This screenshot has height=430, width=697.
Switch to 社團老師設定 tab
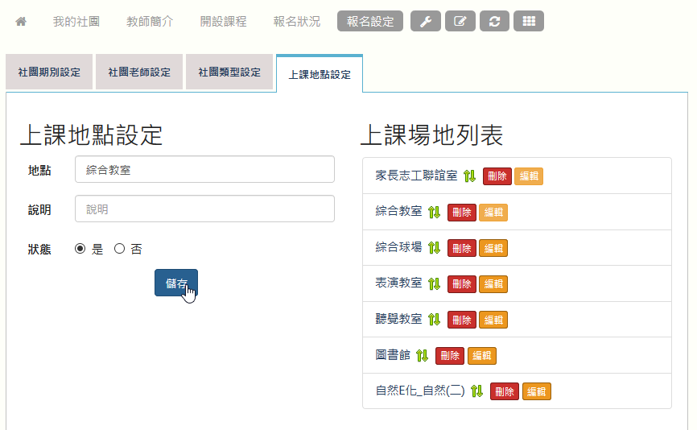(x=139, y=72)
